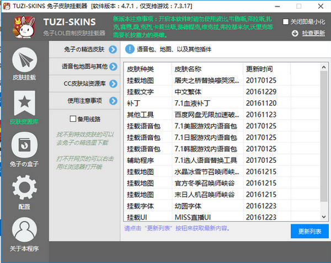Image resolution: width=331 pixels, height=263 pixels.
Task: Open the 使用注意事项 menu item
Action: coord(84,100)
